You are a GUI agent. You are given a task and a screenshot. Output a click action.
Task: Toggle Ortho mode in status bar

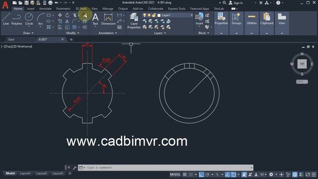(201, 175)
